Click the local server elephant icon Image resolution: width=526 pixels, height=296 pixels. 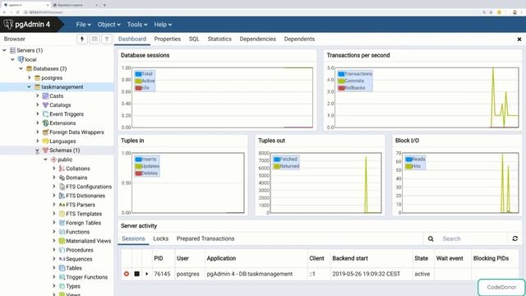21,59
